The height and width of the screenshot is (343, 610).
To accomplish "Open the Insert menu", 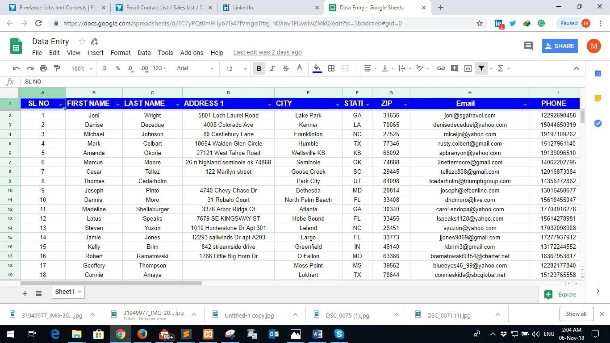I will tap(96, 53).
